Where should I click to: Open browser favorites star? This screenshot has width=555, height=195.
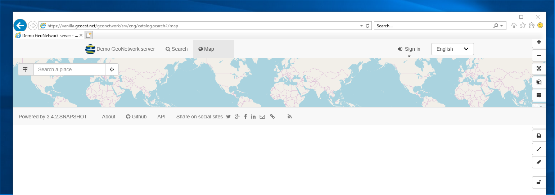click(x=523, y=26)
